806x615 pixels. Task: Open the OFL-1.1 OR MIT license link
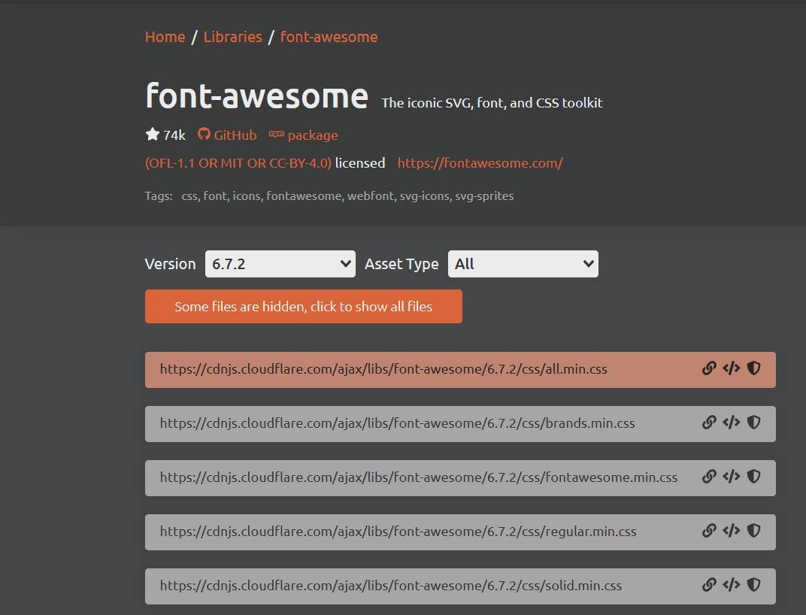point(238,163)
